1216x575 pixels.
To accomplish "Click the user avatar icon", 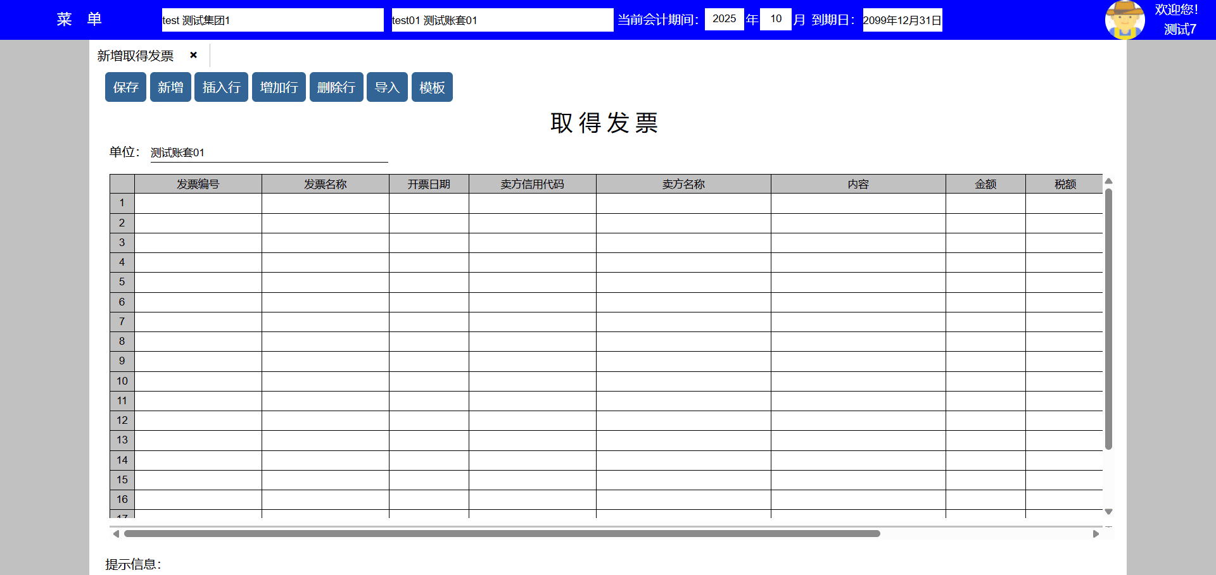I will pyautogui.click(x=1124, y=20).
